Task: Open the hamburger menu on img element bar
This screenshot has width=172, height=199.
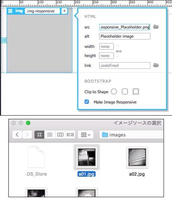Action: (10, 11)
